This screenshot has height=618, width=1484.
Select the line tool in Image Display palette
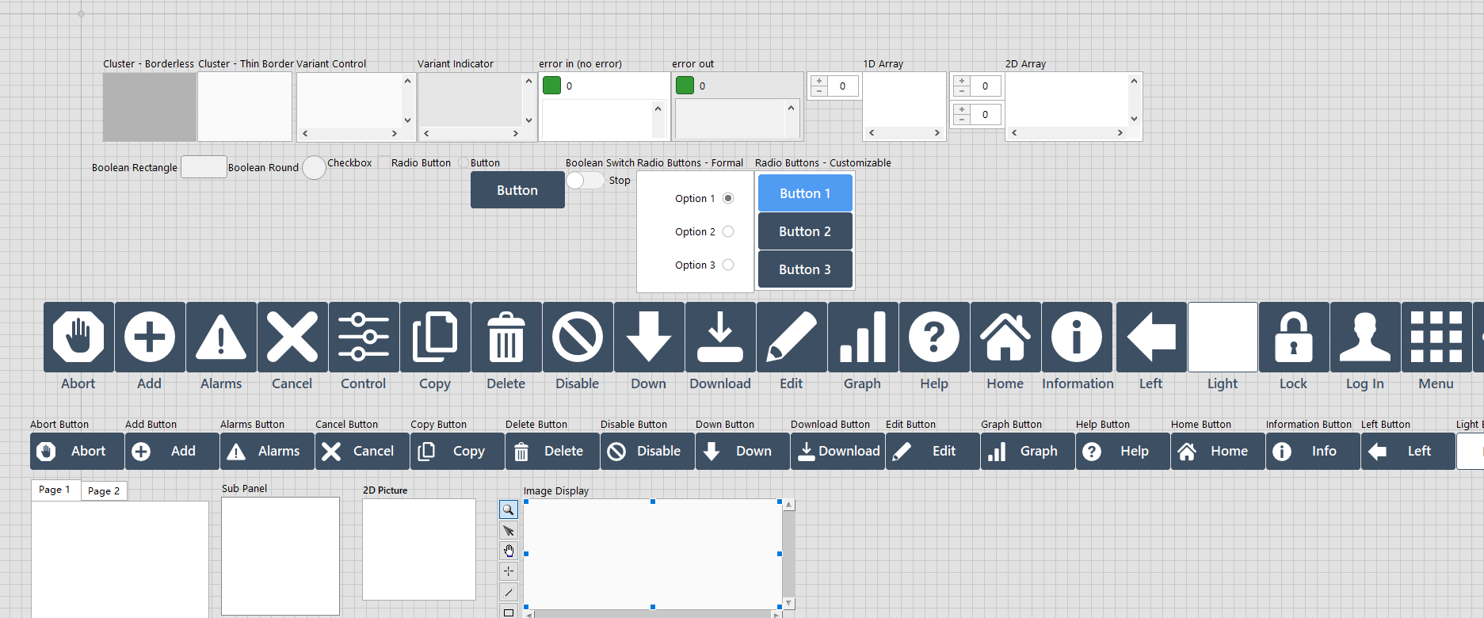point(509,592)
